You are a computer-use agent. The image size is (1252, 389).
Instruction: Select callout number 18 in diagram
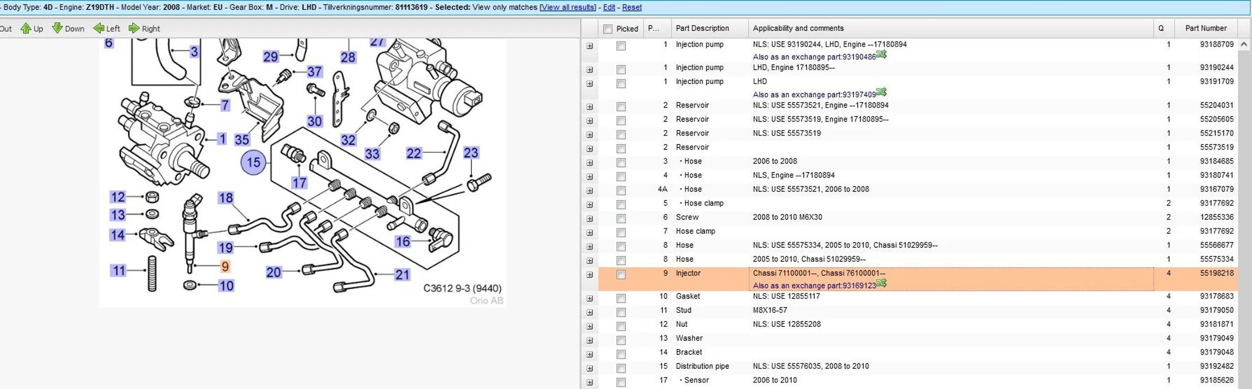pyautogui.click(x=225, y=198)
